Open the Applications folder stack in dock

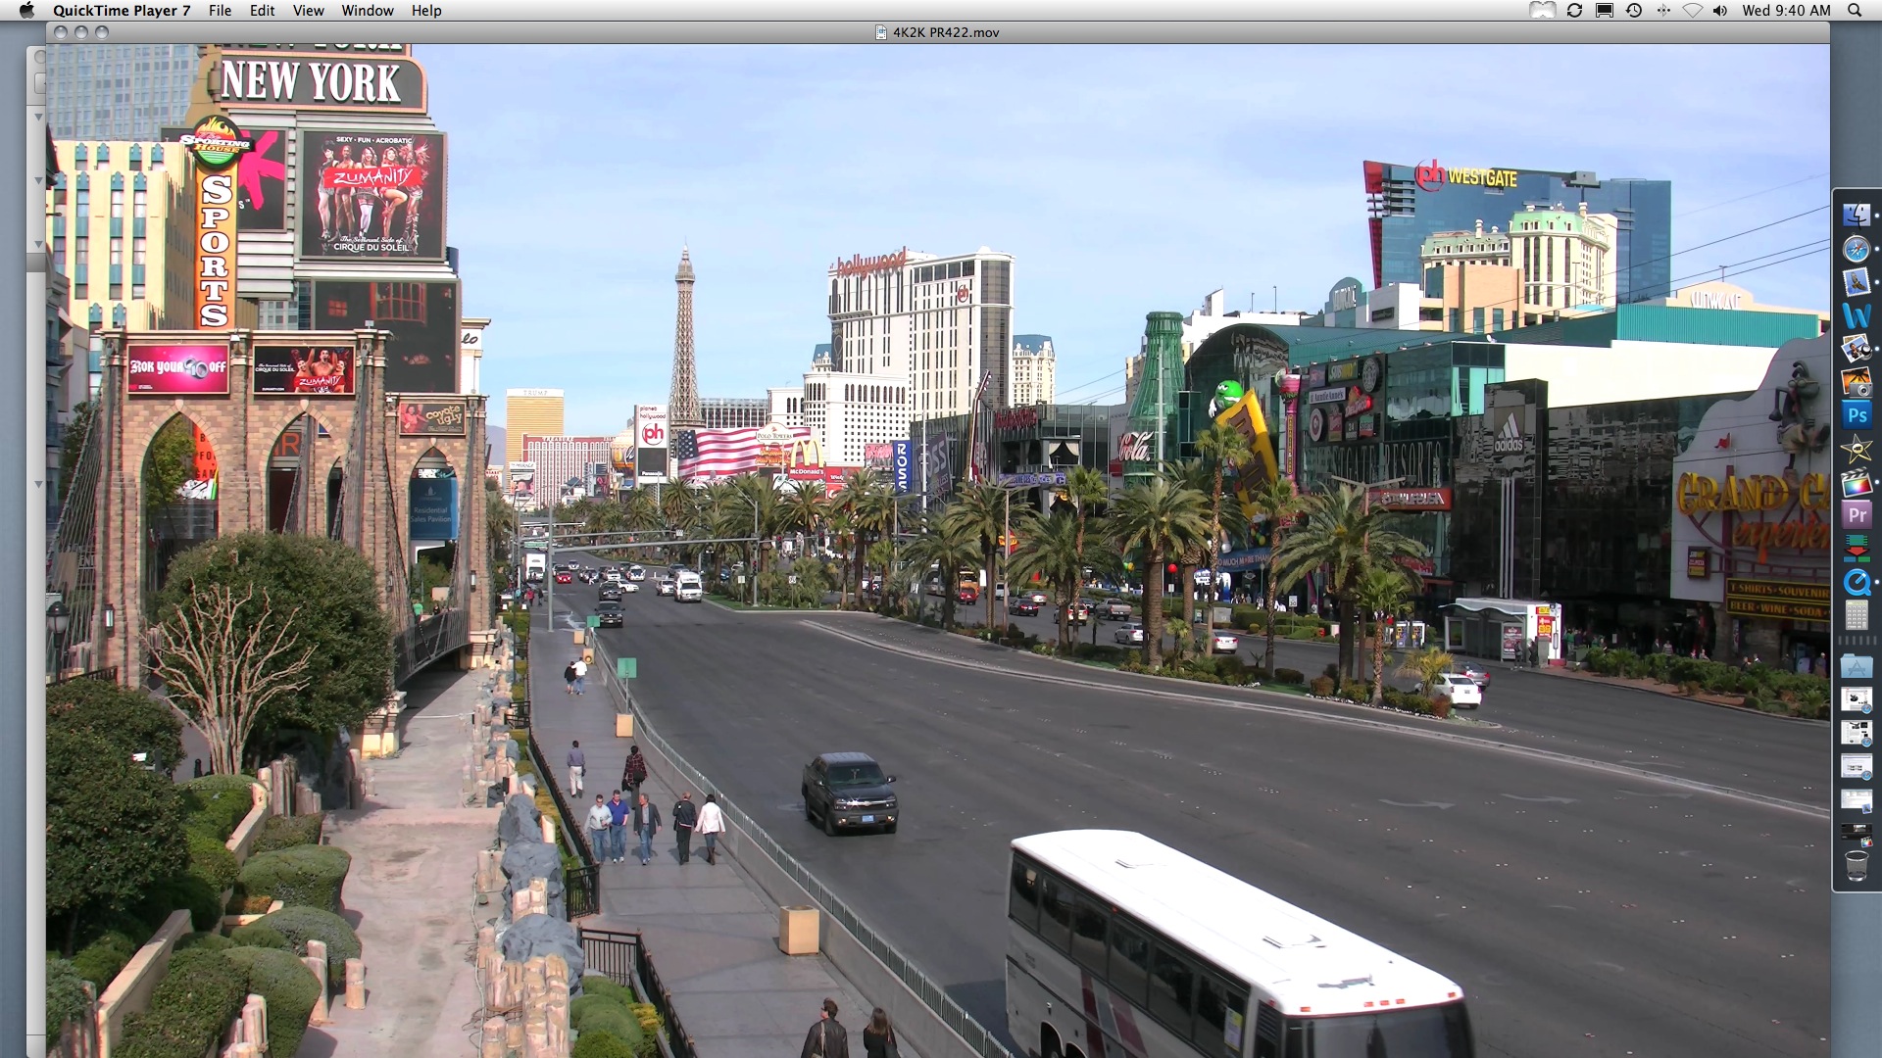1856,667
